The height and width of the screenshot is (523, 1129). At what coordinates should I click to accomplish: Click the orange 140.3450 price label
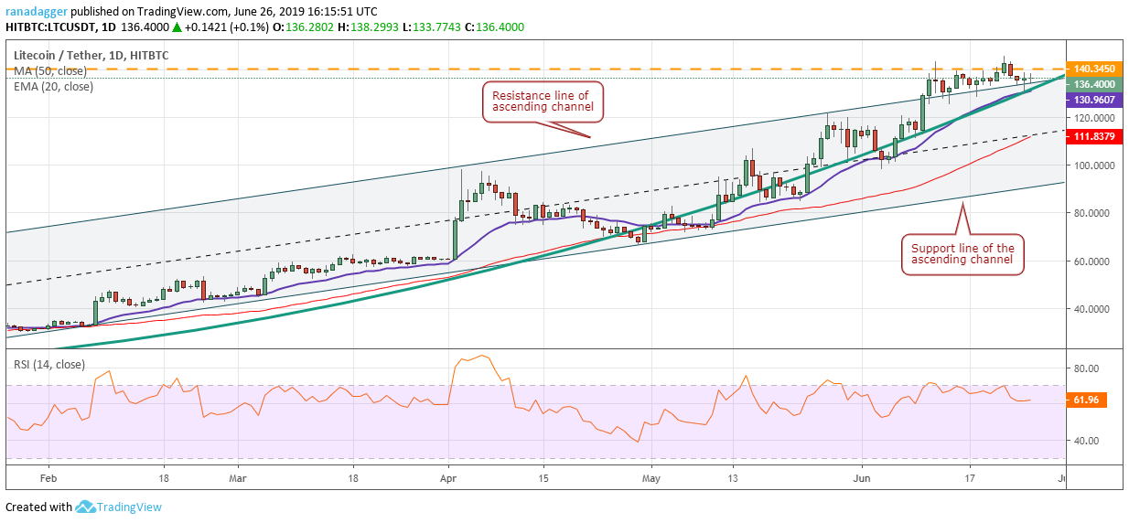(x=1094, y=69)
